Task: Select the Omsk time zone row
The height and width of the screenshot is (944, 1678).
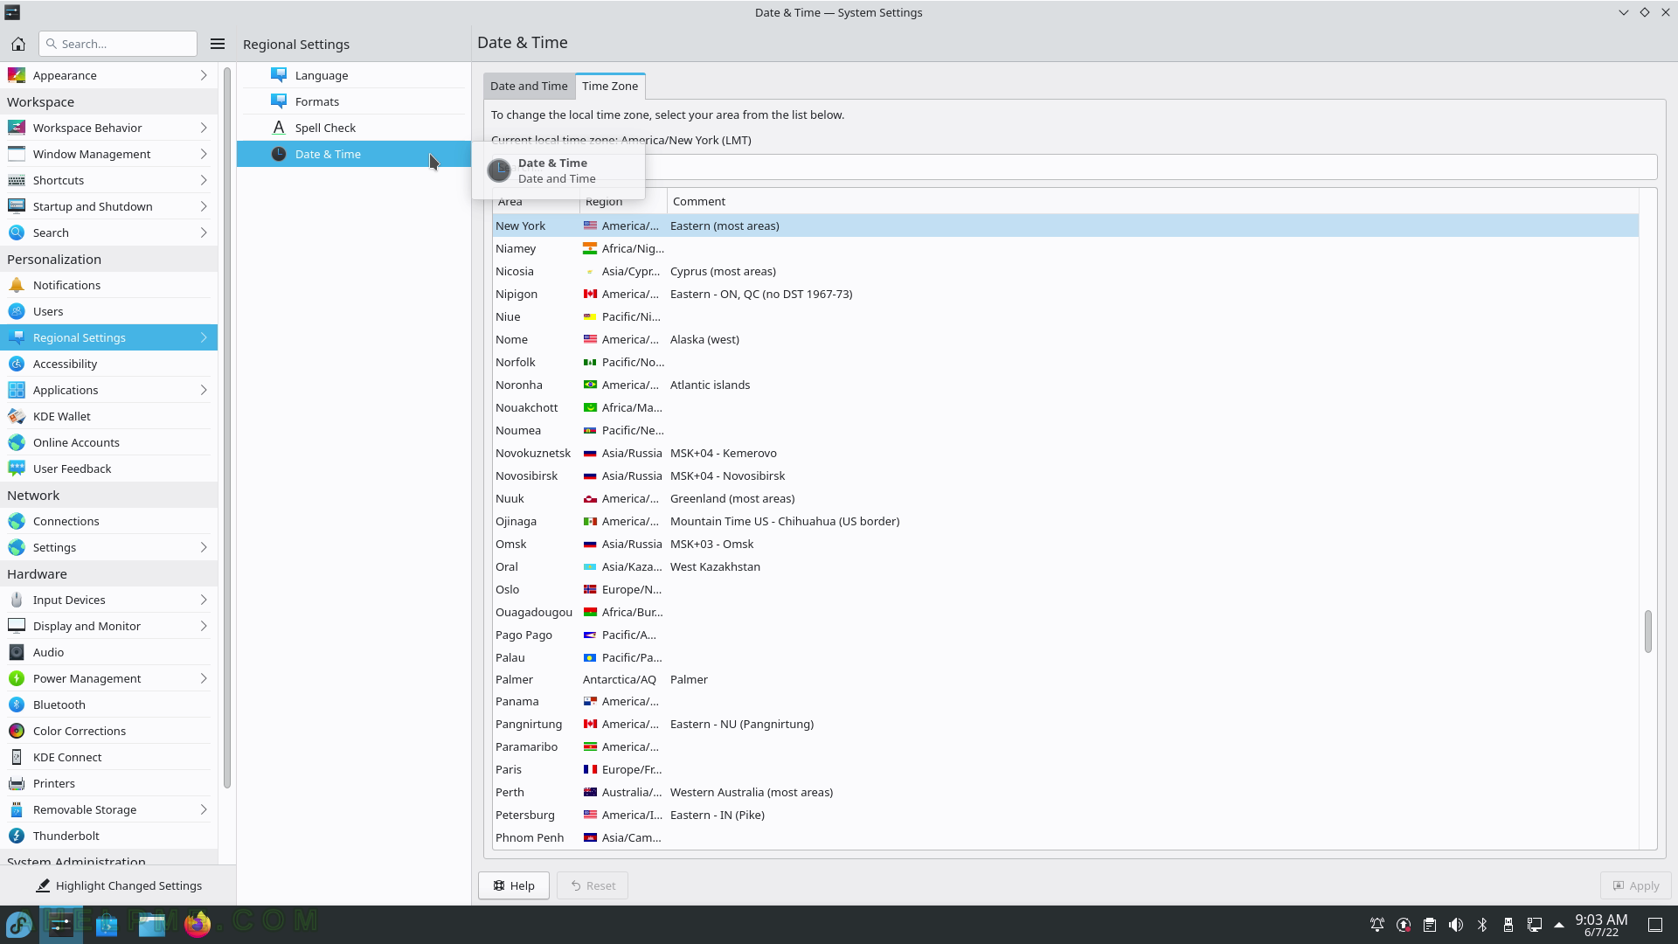Action: tap(1065, 544)
